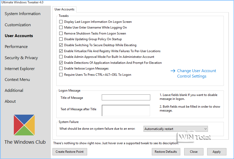The height and width of the screenshot is (159, 234).
Task: Click the Ultimate Windows Tweaker 4.0 title
Action: pos(22,2)
